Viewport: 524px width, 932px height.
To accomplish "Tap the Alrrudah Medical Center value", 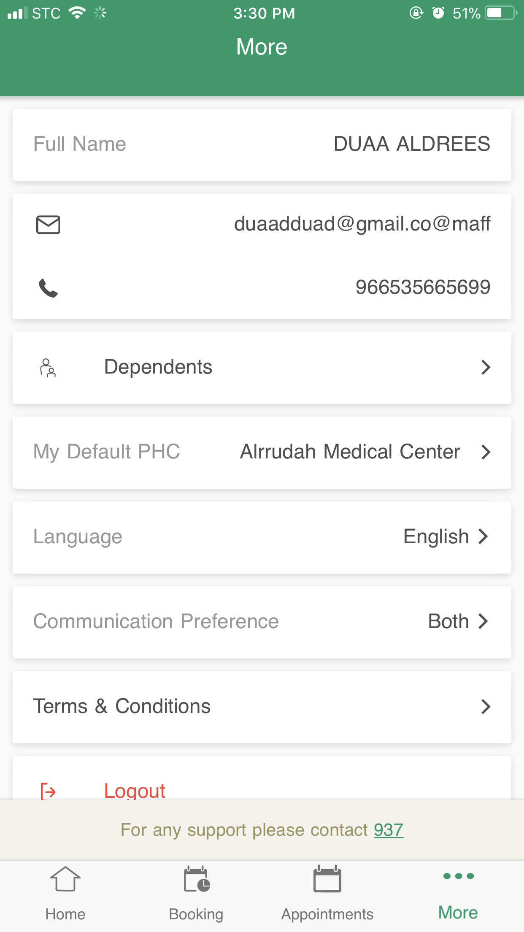I will coord(350,452).
